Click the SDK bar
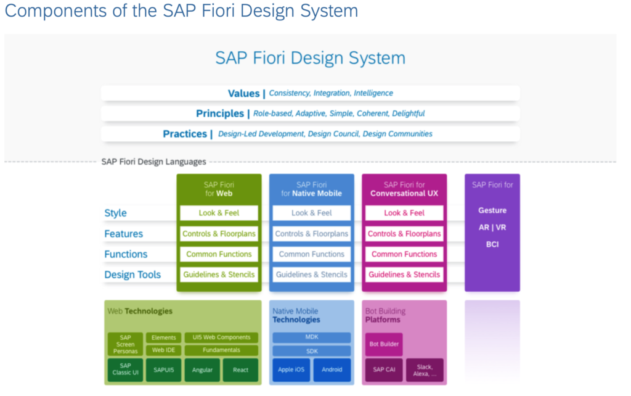The width and height of the screenshot is (631, 396). (x=311, y=351)
